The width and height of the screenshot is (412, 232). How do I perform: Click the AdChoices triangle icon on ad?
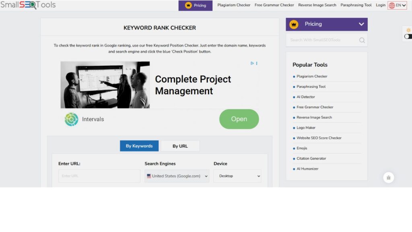click(x=252, y=63)
